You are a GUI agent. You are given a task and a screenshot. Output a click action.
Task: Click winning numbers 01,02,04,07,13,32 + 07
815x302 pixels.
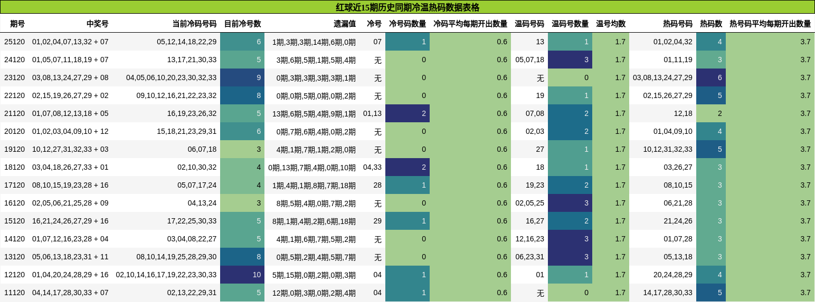70,42
